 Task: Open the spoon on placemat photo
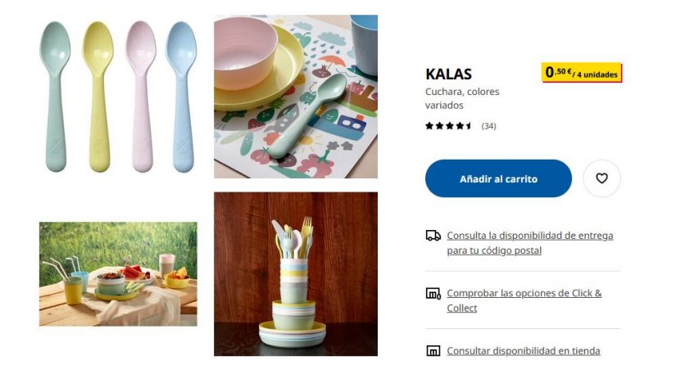[x=296, y=97]
